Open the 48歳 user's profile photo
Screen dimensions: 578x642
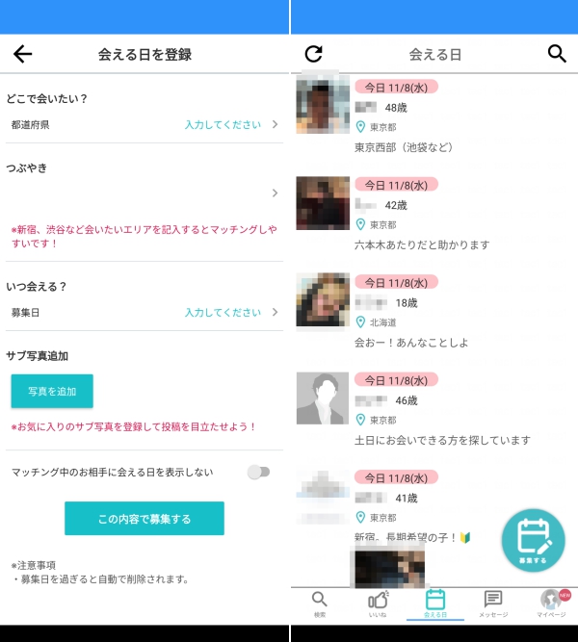coord(323,106)
